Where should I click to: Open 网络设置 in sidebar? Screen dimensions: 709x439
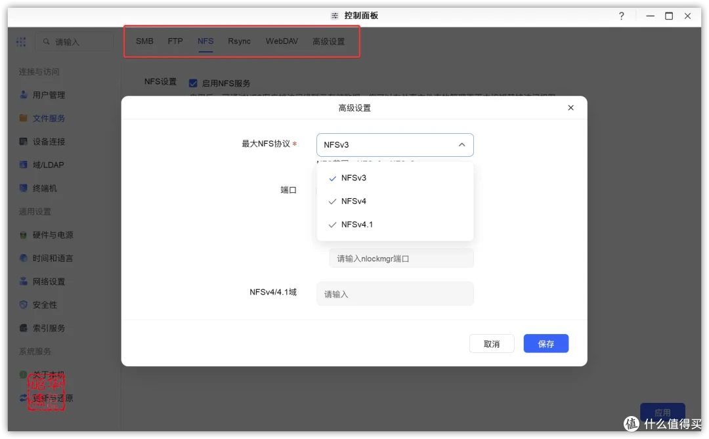pyautogui.click(x=49, y=282)
